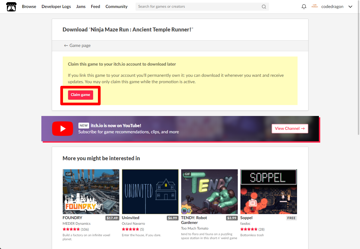Click Uninvited star rating (5)
The width and height of the screenshot is (360, 249).
[133, 229]
